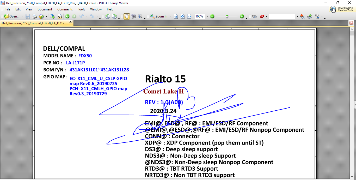Expand the Ask search provider dropdown
Screen dimensions: 356x180
coord(266,16)
